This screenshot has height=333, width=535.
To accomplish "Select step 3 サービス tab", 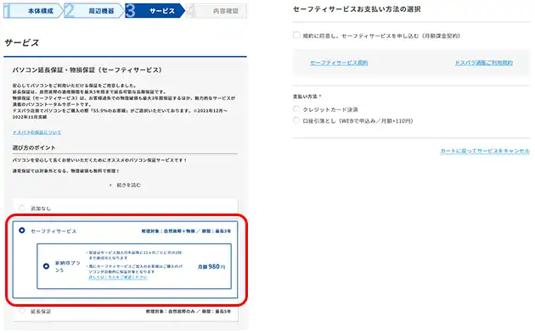I will (x=155, y=10).
